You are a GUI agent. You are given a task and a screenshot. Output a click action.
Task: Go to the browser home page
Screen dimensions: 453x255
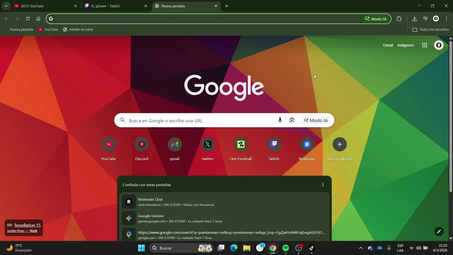(38, 19)
